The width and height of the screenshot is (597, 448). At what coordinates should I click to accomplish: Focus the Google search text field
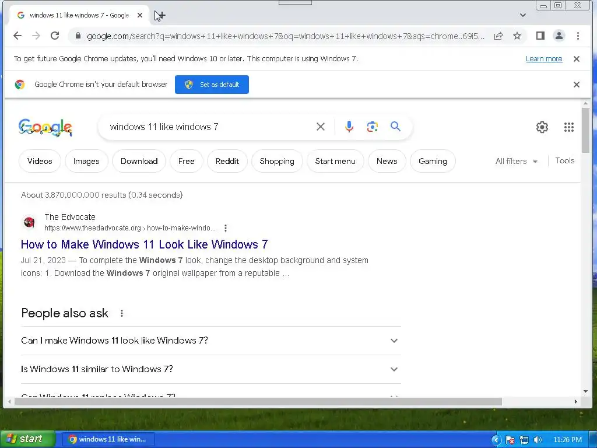point(209,127)
